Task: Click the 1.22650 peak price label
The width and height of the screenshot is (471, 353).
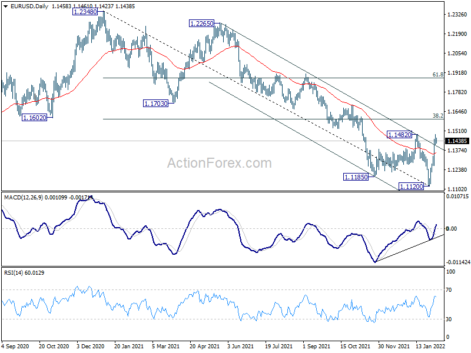Action: click(201, 24)
